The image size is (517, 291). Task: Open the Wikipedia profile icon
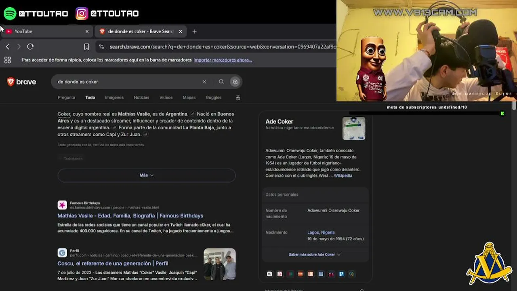[x=269, y=274]
